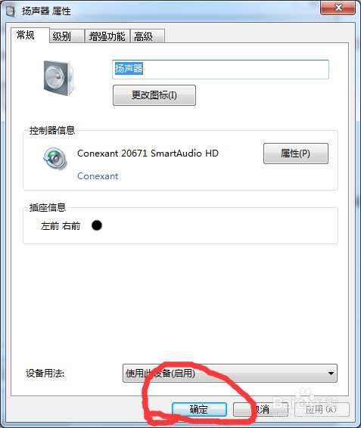Click the title bar speaker icon
The image size is (361, 428).
(x=11, y=11)
